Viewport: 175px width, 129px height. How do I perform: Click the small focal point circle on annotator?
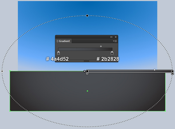point(84,71)
